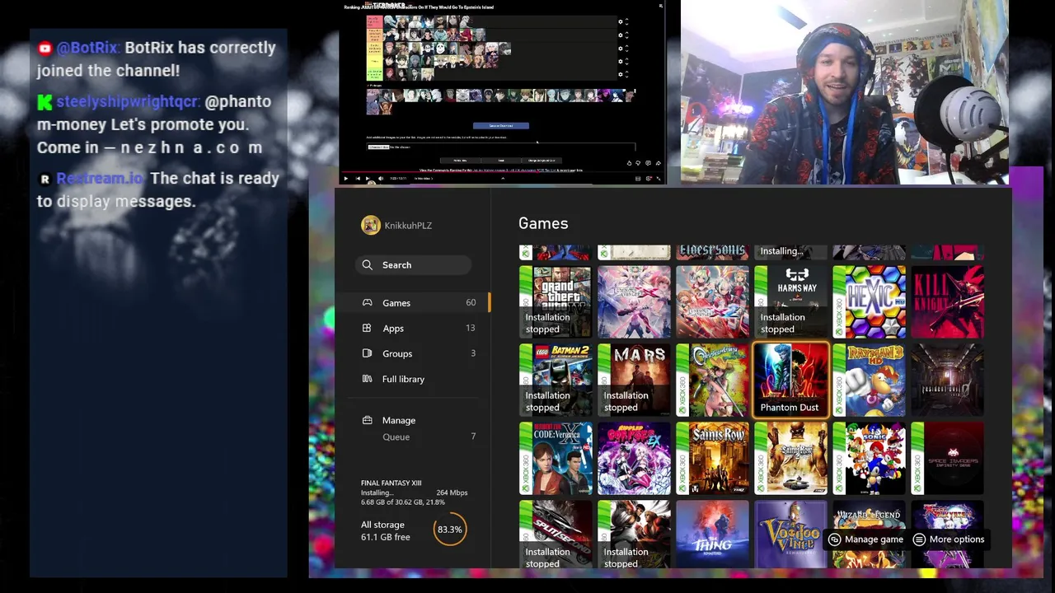Click the @BotRix username in chat
The image size is (1055, 593).
click(x=87, y=48)
